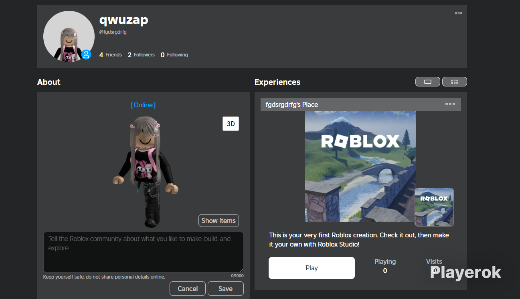
Task: Play fgdsrgdrfg's Place
Action: pos(312,268)
